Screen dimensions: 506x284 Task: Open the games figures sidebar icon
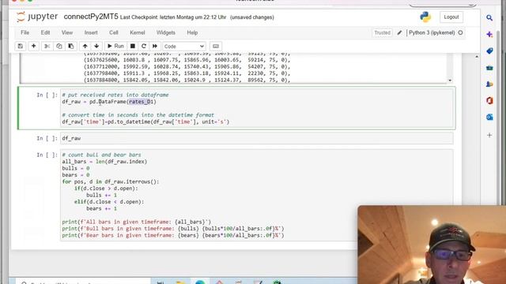pyautogui.click(x=489, y=84)
